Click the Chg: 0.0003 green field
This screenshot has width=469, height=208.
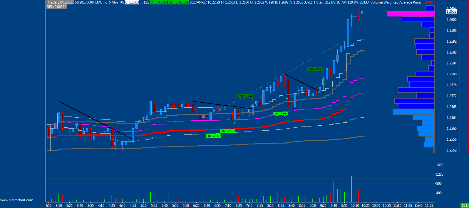159,2
